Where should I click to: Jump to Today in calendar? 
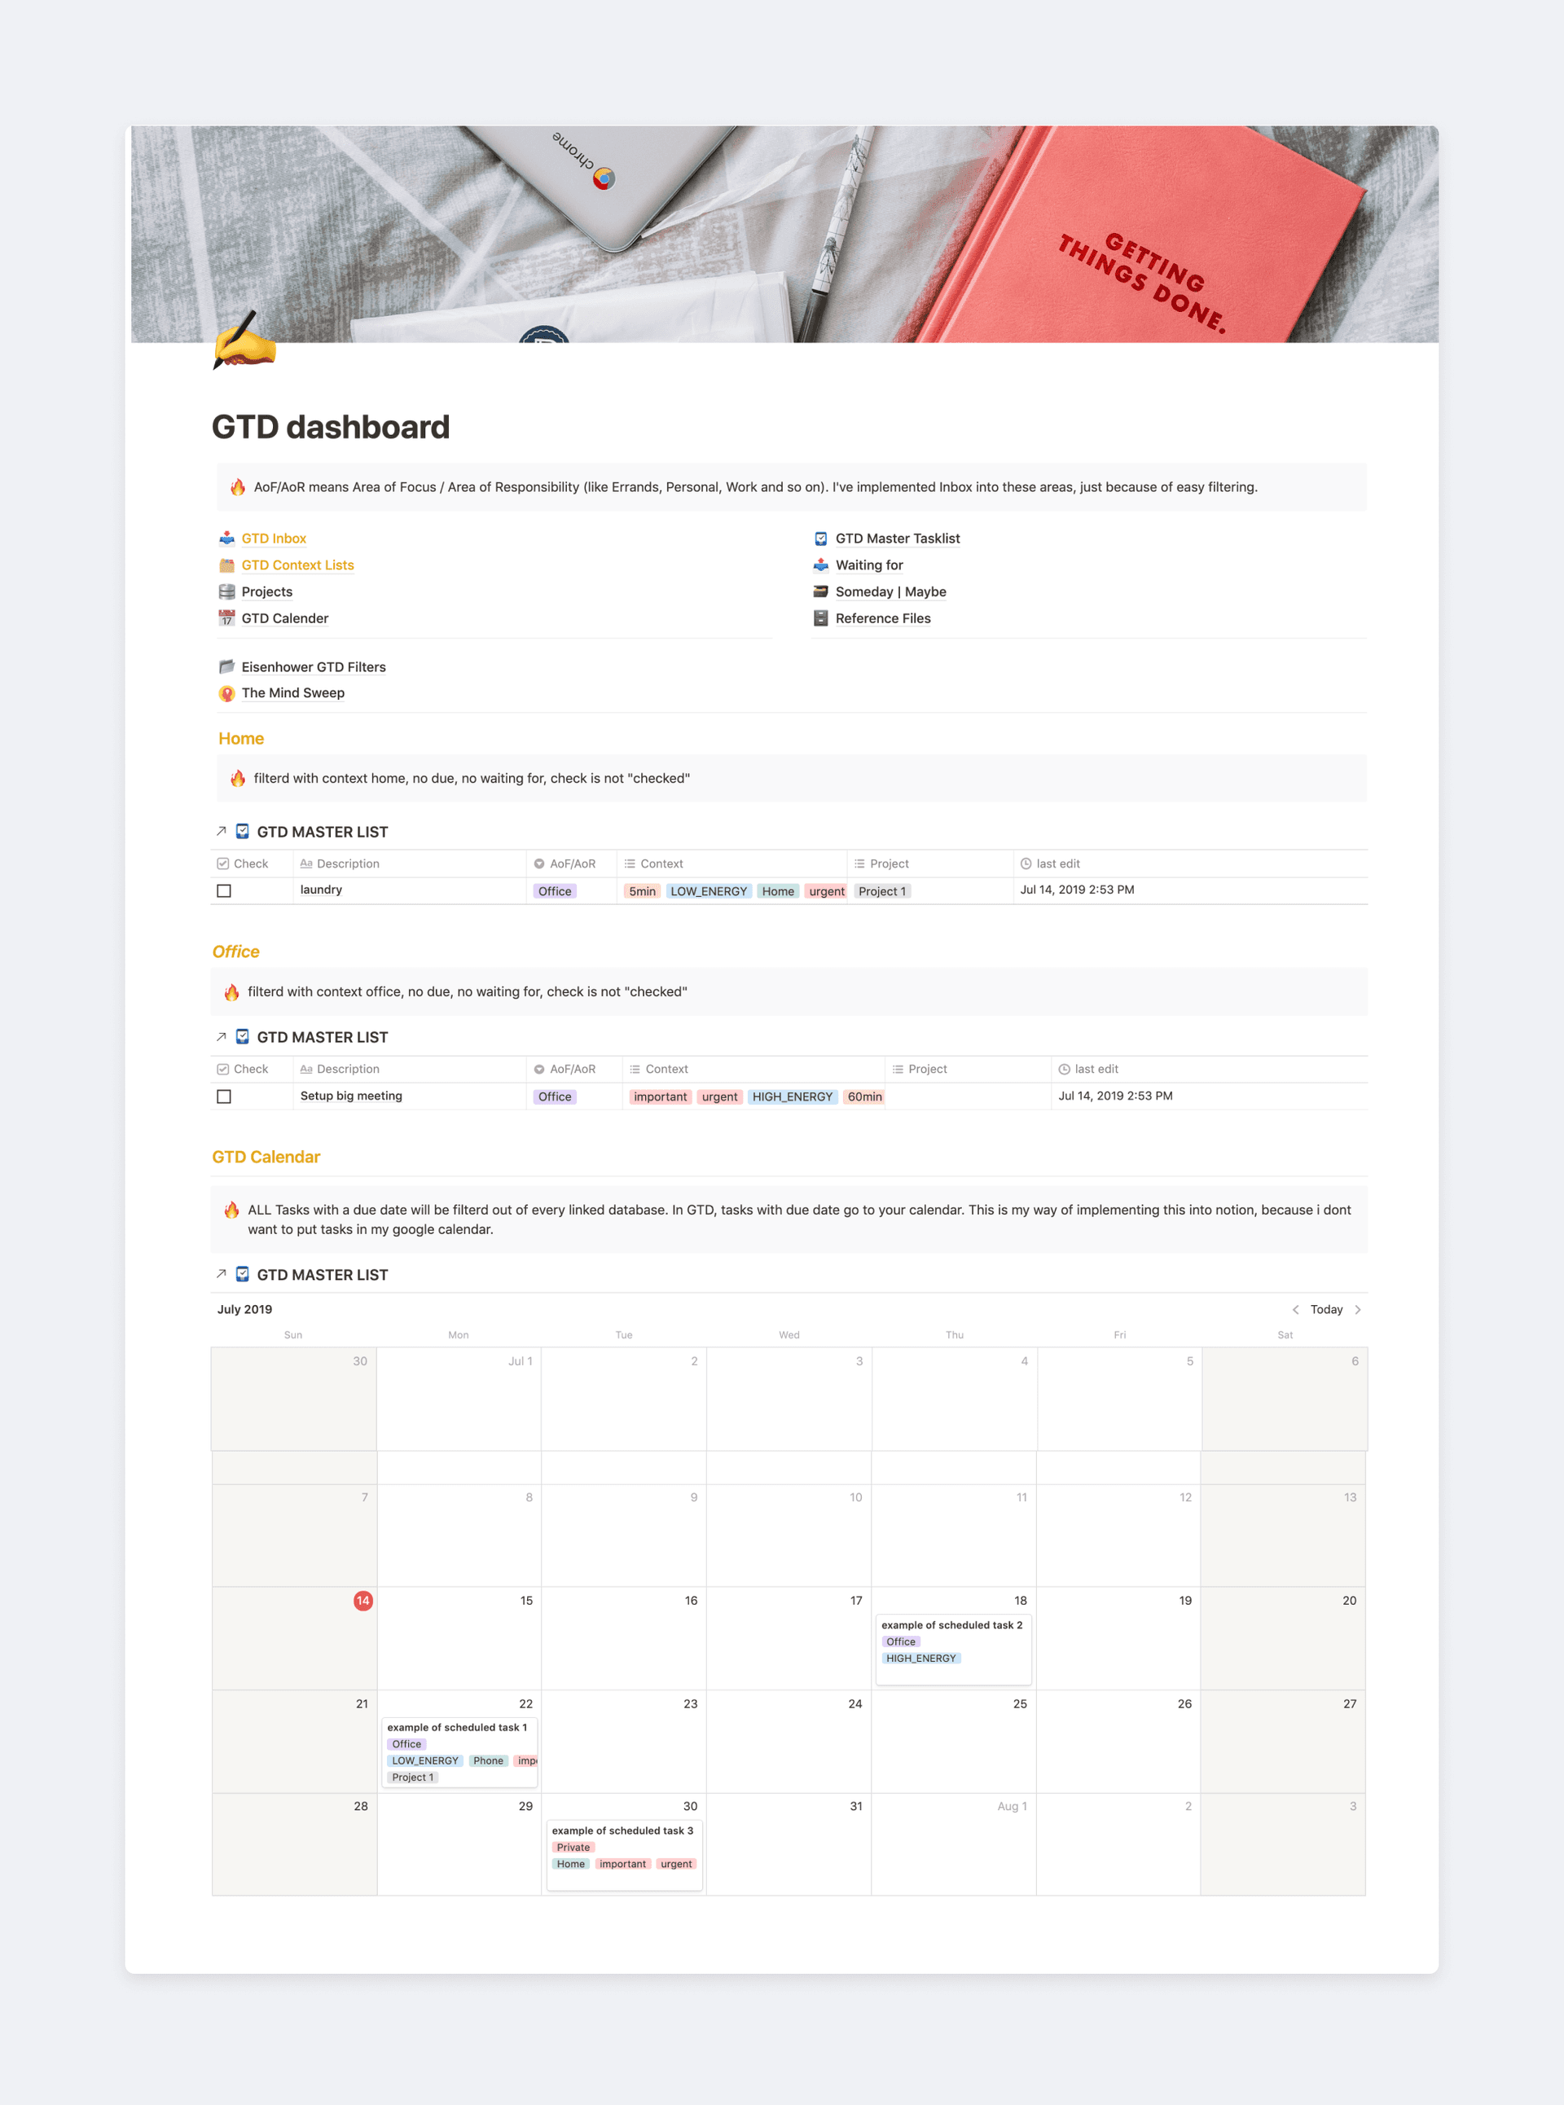1326,1310
